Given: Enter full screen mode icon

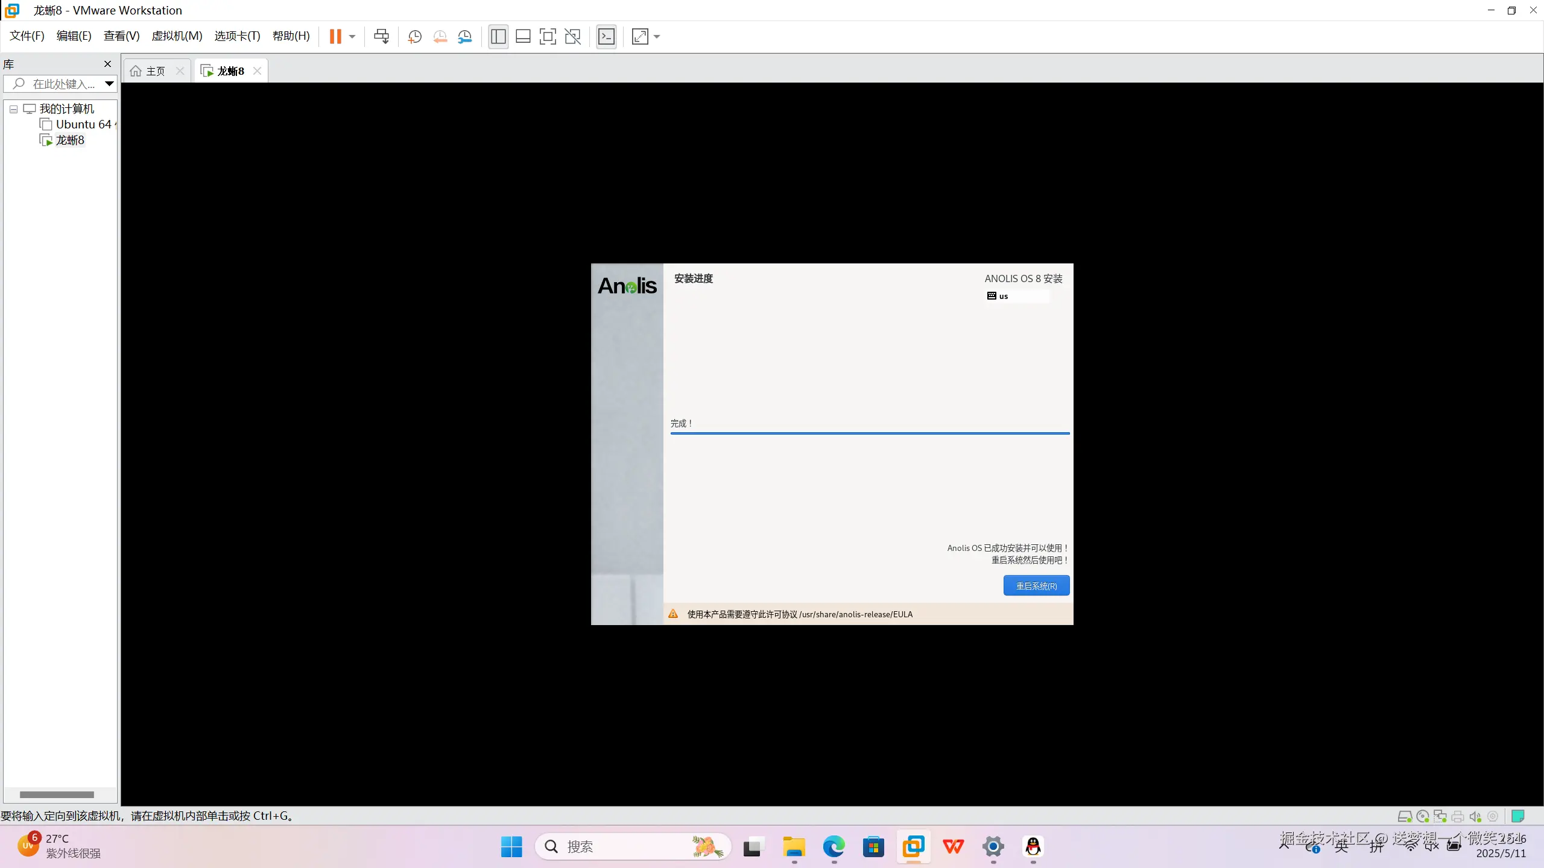Looking at the screenshot, I should tap(548, 36).
